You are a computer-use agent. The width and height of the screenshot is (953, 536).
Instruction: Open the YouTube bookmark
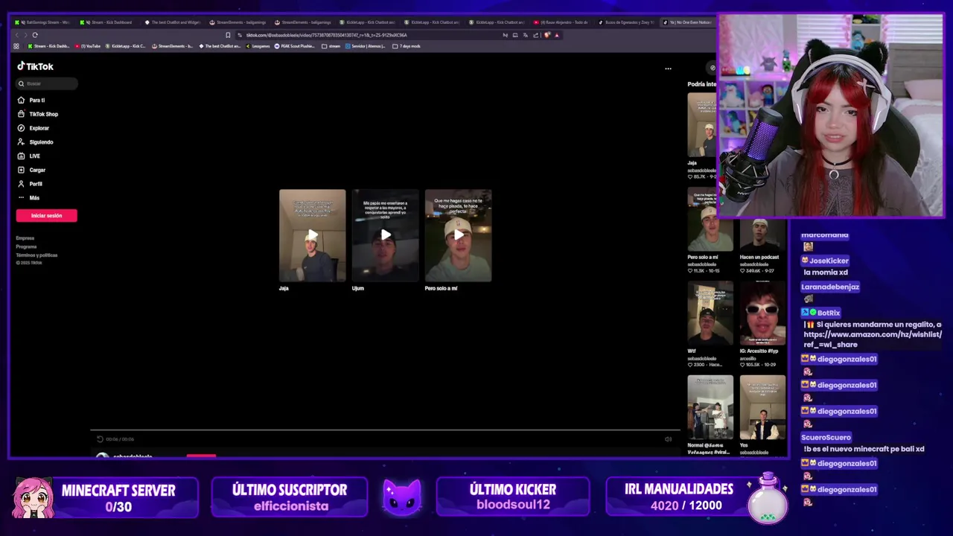(88, 46)
